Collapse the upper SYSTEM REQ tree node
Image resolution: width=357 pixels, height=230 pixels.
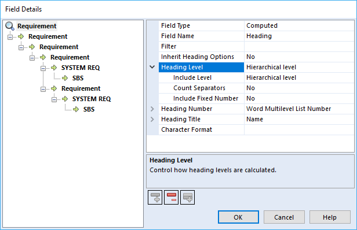click(x=43, y=68)
